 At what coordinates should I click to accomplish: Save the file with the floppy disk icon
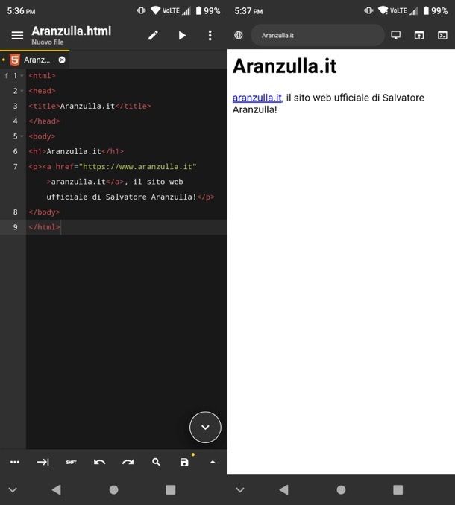[184, 462]
